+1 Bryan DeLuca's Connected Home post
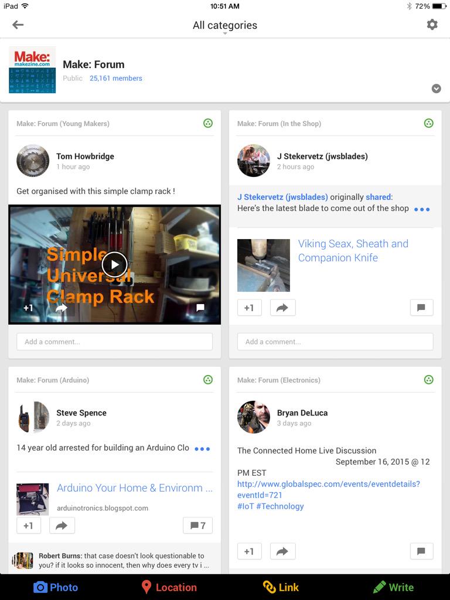Image resolution: width=450 pixels, height=600 pixels. tap(250, 551)
